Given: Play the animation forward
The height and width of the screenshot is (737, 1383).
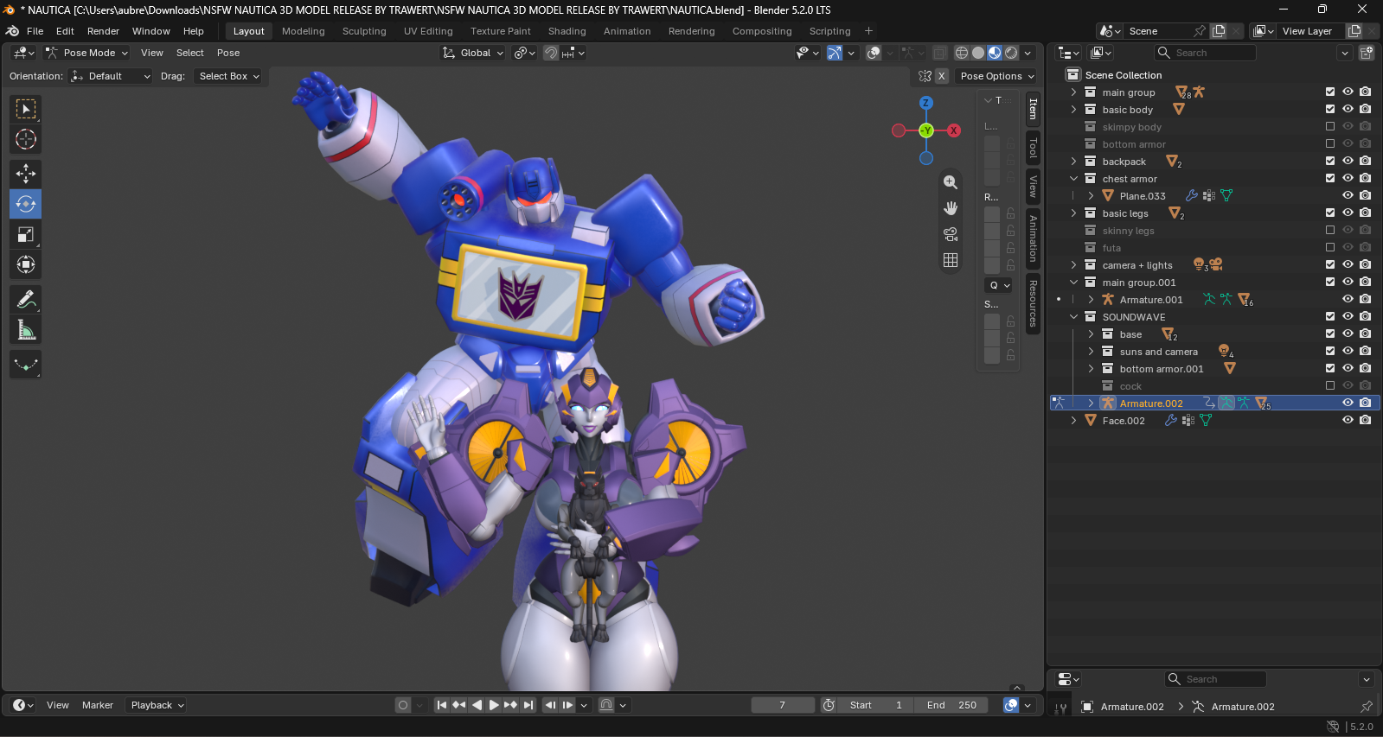Looking at the screenshot, I should click(494, 705).
